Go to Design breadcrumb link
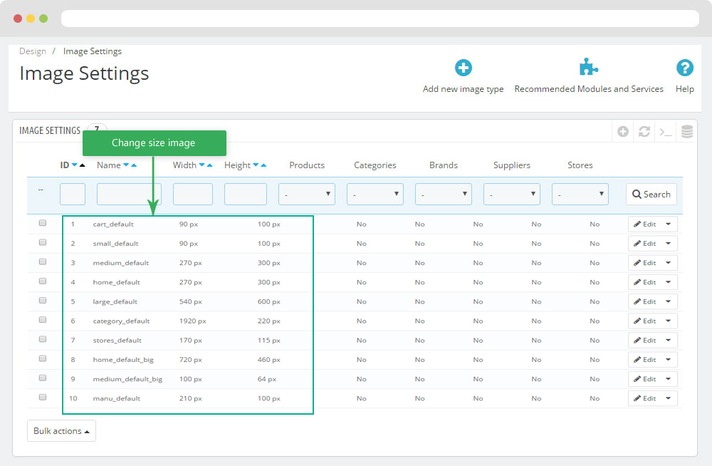This screenshot has height=466, width=712. (33, 51)
